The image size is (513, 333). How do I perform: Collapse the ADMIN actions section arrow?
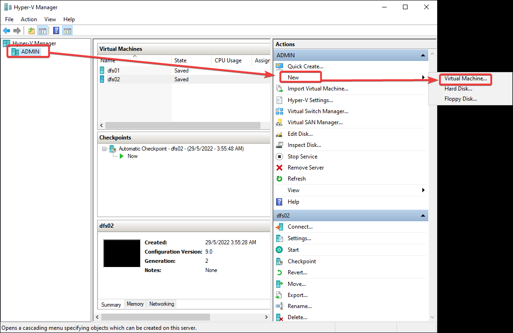(423, 55)
